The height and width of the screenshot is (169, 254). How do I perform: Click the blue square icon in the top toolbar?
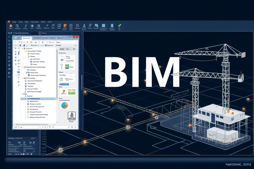coord(104,25)
